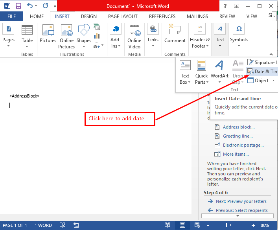Switch to the REVIEW tab
This screenshot has width=278, height=230.
point(227,16)
